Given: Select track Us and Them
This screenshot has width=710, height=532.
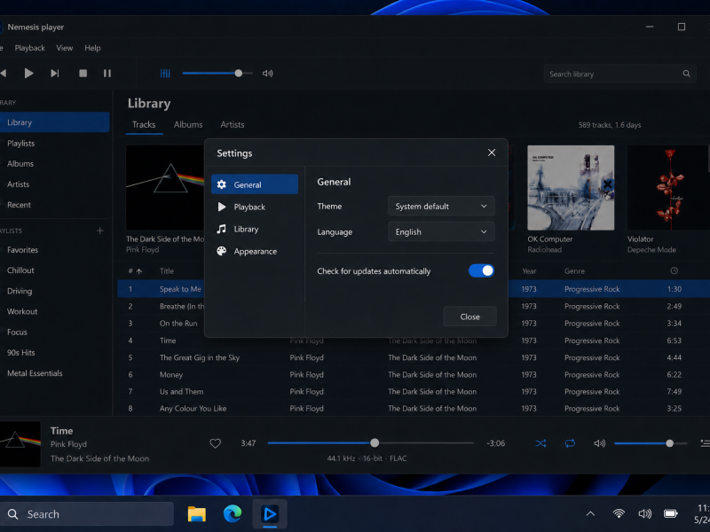Looking at the screenshot, I should click(414, 392).
